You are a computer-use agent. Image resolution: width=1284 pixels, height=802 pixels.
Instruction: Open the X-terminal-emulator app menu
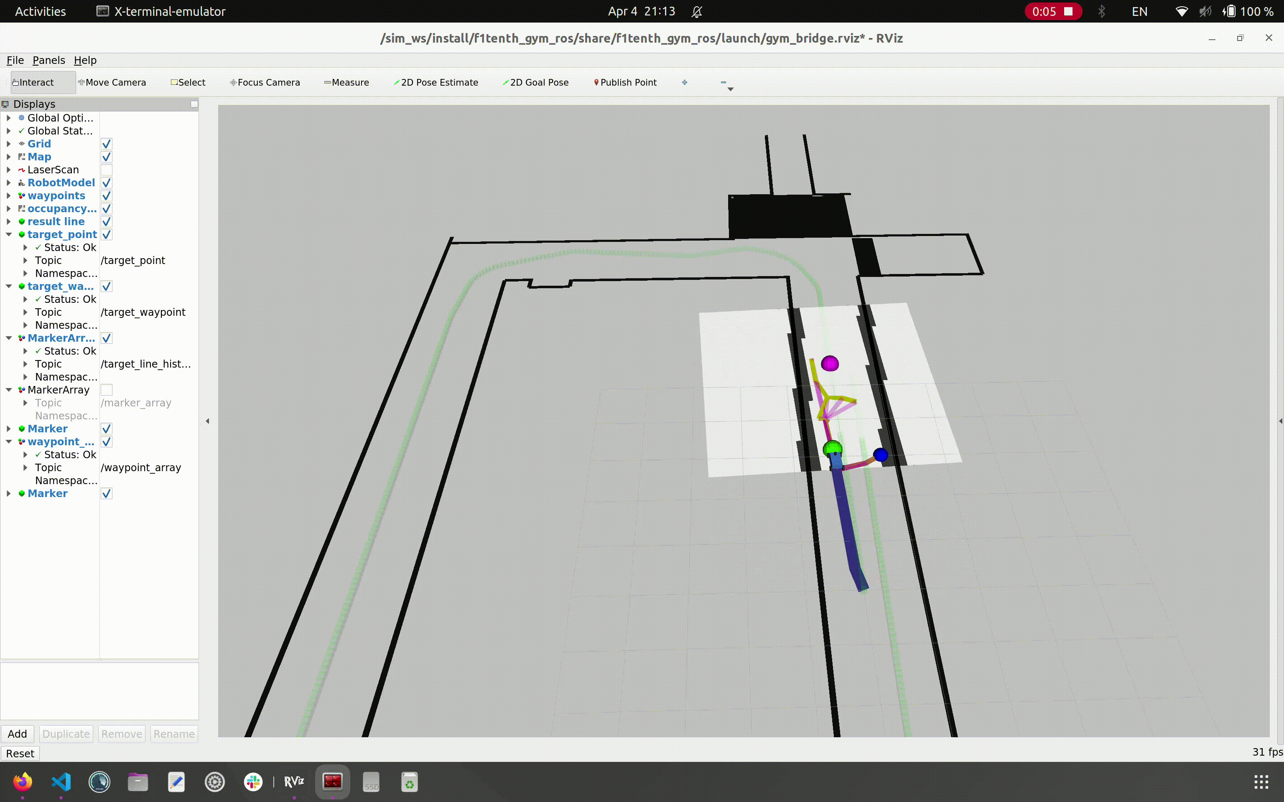[161, 11]
